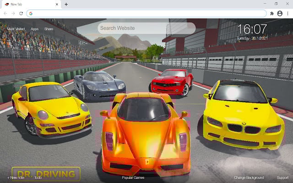The width and height of the screenshot is (293, 183).
Task: Select the New Tab browser tab
Action: click(x=31, y=4)
